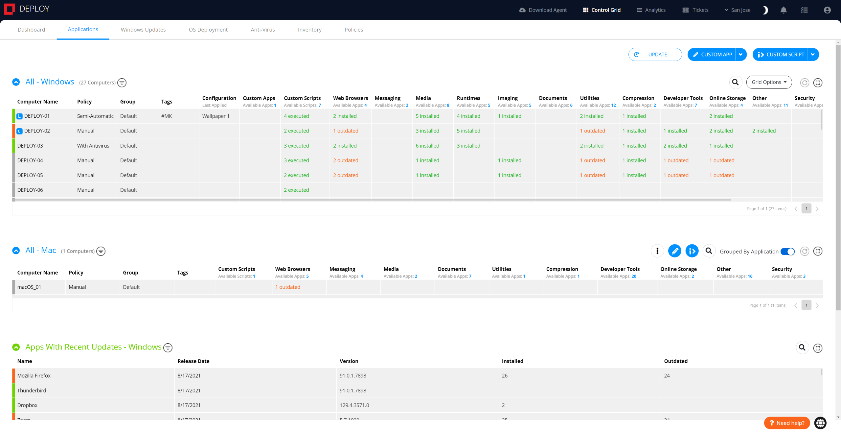
Task: Collapse the All - Windows section chevron
Action: click(x=16, y=82)
